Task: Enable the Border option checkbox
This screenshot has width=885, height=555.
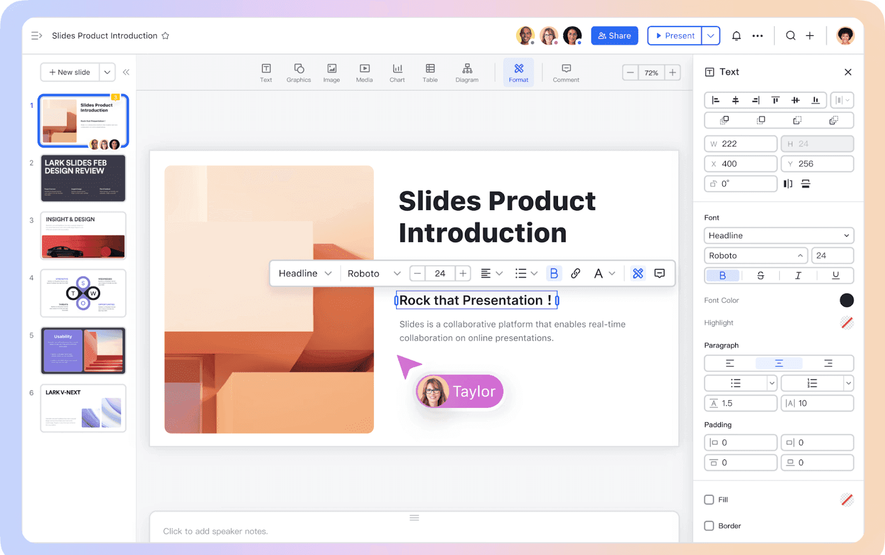Action: coord(709,526)
